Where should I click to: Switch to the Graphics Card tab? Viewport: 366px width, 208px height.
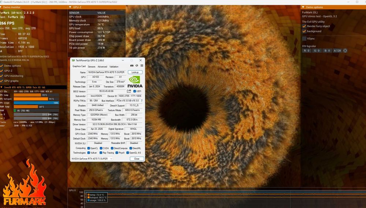[x=79, y=67]
